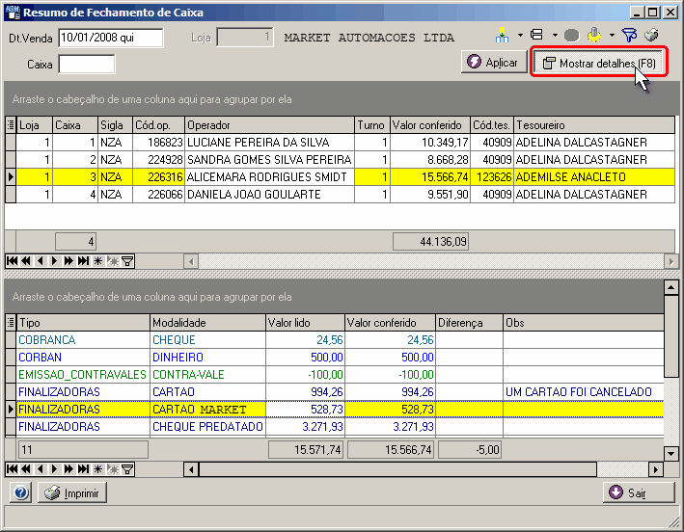Image resolution: width=684 pixels, height=532 pixels.
Task: Open dropdown arrow next to stacked layout icon
Action: pyautogui.click(x=555, y=35)
